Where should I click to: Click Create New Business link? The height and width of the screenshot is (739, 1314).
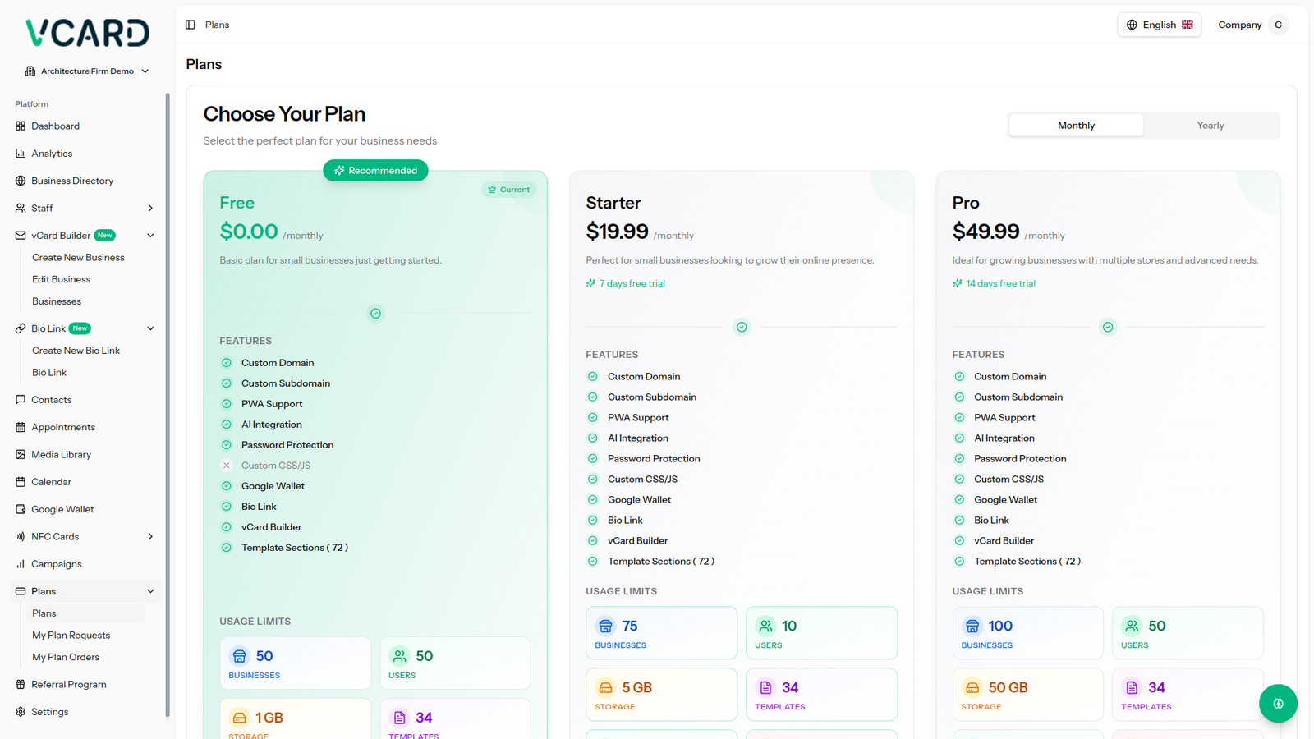(78, 258)
